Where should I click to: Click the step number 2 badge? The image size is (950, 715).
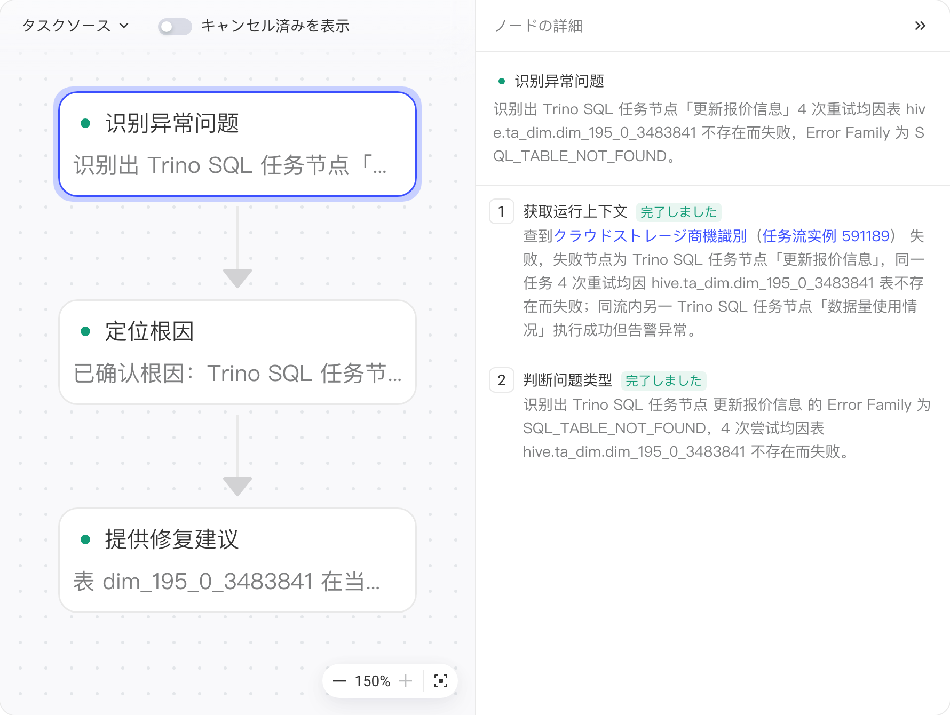click(x=502, y=380)
